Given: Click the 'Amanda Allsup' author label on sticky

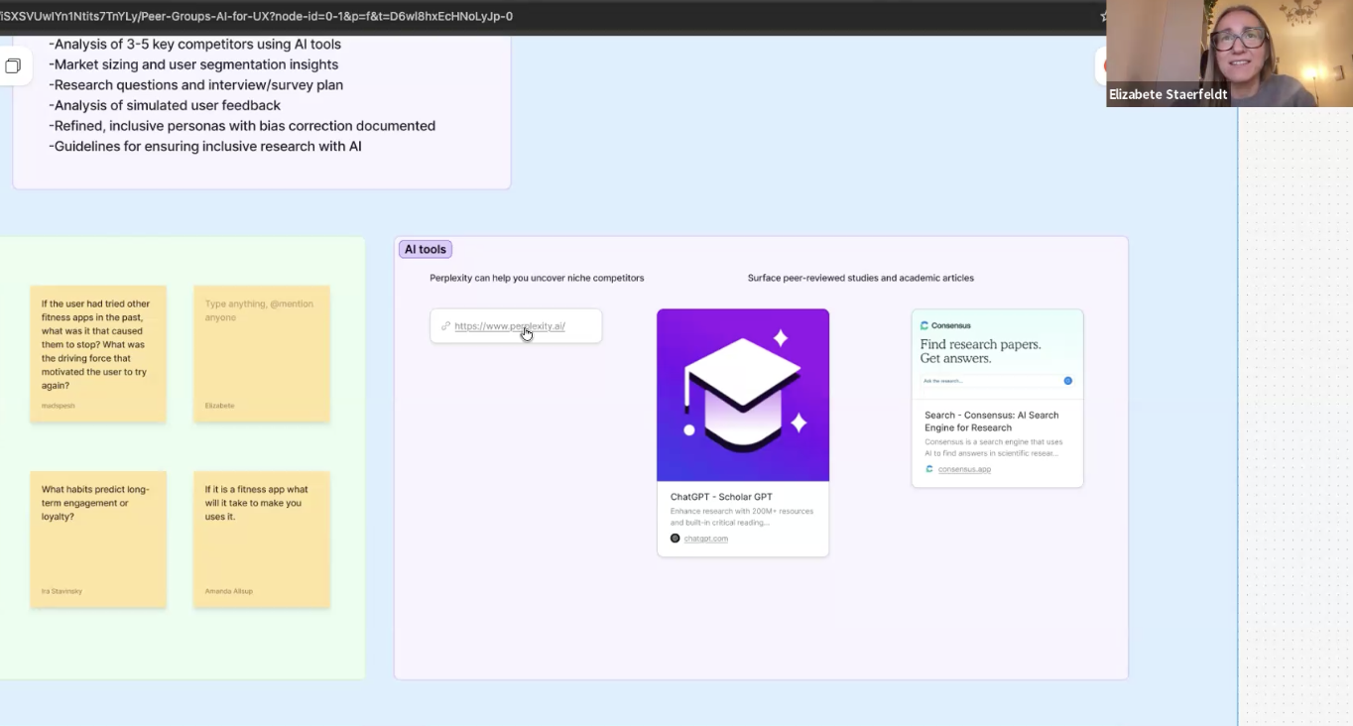Looking at the screenshot, I should click(228, 591).
